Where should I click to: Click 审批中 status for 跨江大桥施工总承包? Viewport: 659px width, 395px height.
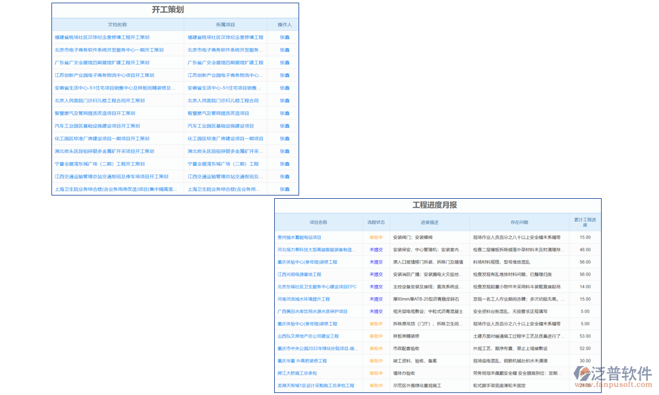point(376,373)
